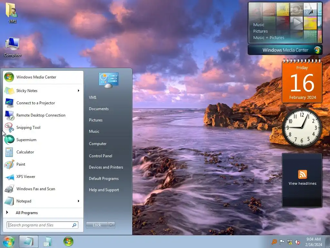Click the user account picture in Start menu
Image resolution: width=330 pixels, height=248 pixels.
pos(109,80)
